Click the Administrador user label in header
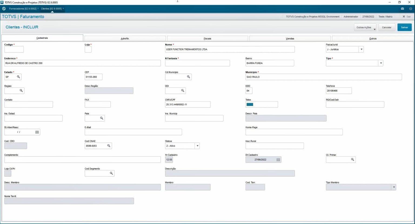The height and width of the screenshot is (224, 415). [x=351, y=17]
